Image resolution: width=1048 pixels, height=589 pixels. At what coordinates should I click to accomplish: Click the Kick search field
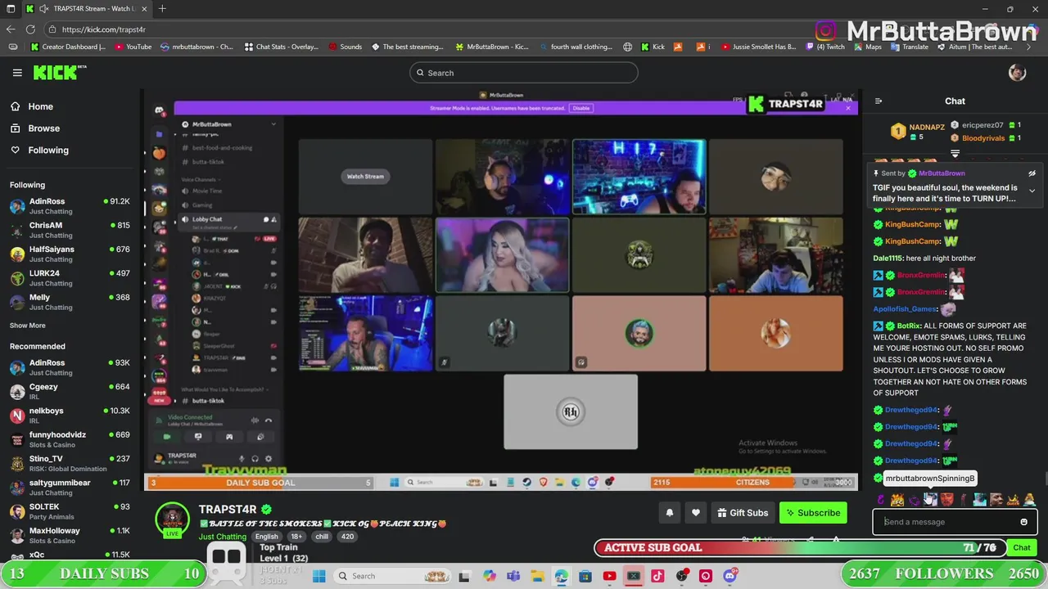(524, 73)
